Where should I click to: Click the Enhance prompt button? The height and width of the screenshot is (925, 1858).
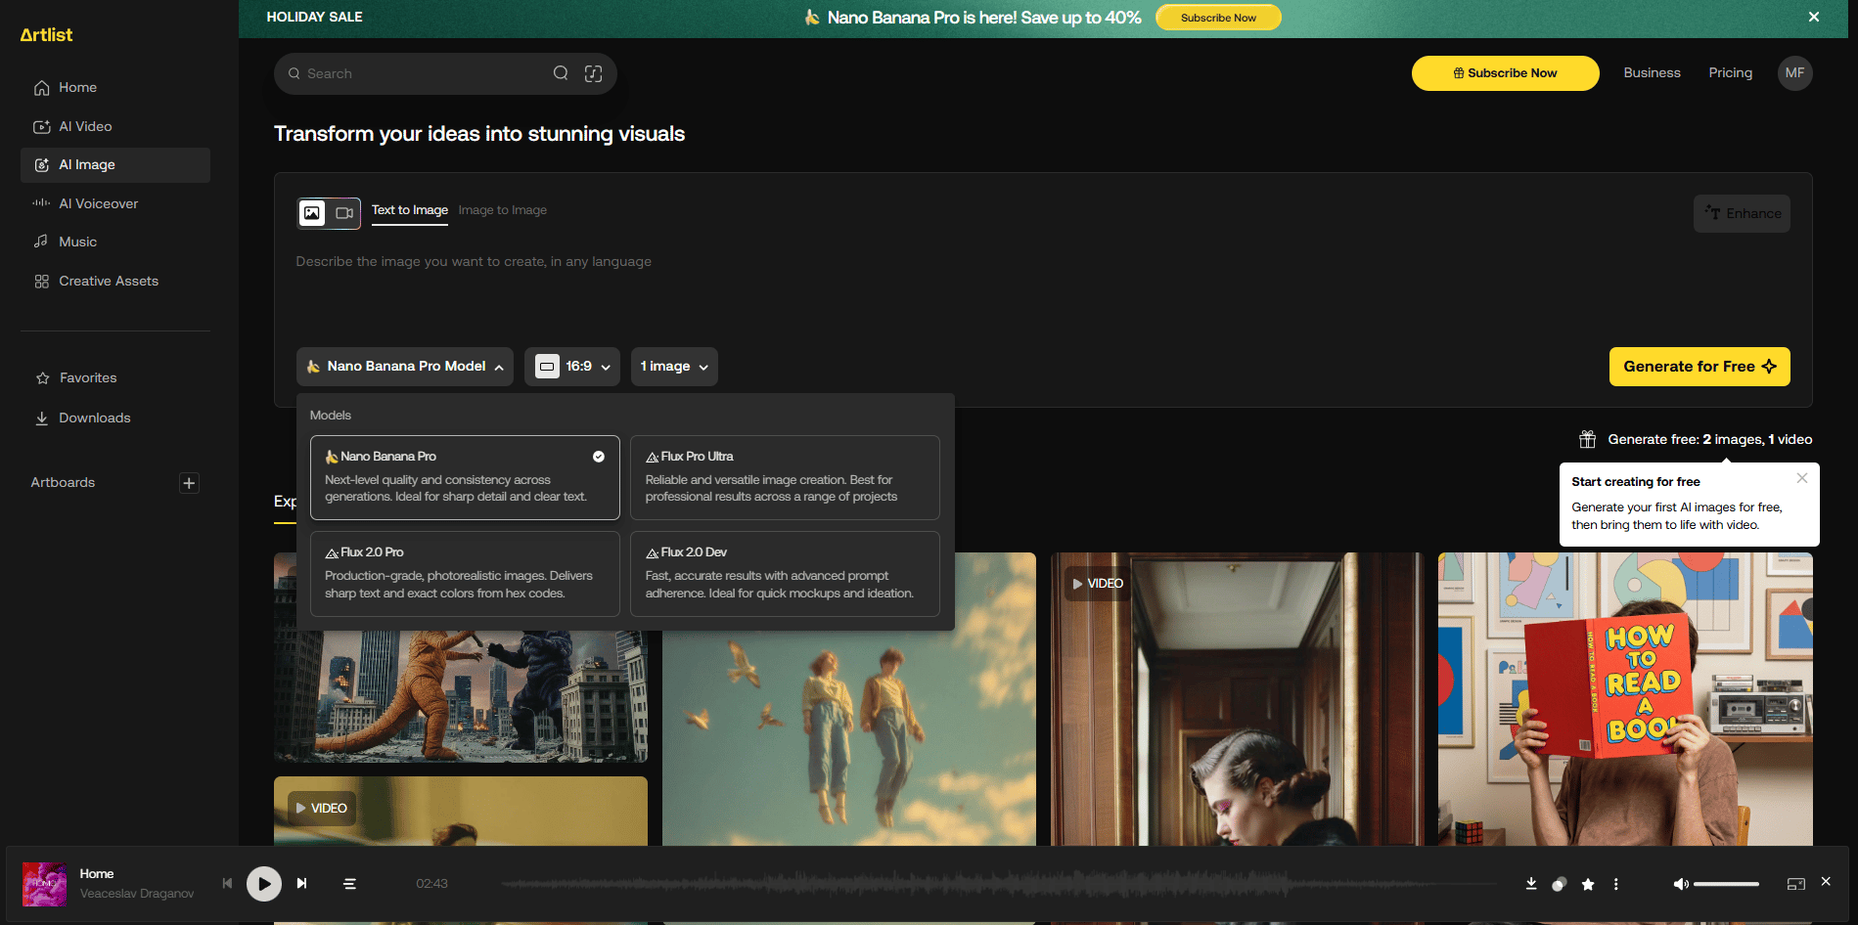coord(1742,214)
